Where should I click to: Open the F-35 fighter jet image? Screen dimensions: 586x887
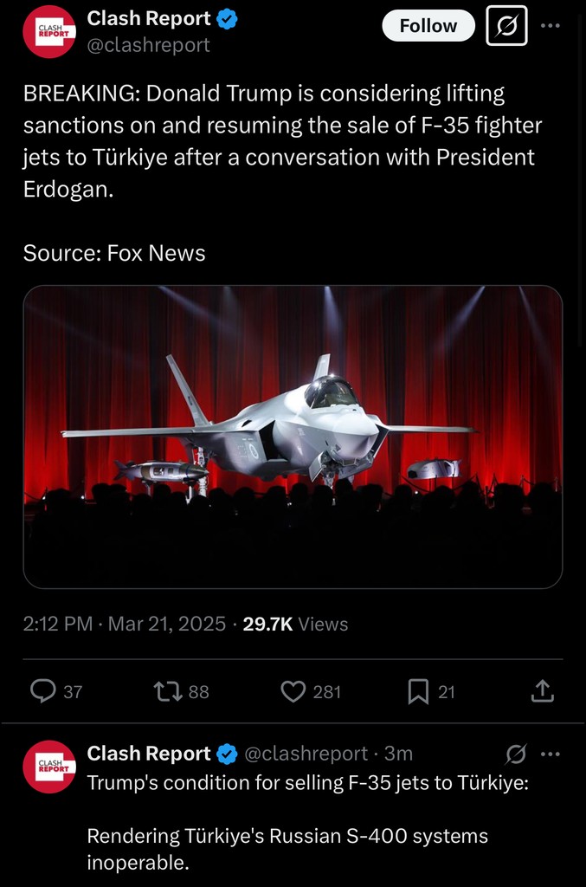point(293,436)
